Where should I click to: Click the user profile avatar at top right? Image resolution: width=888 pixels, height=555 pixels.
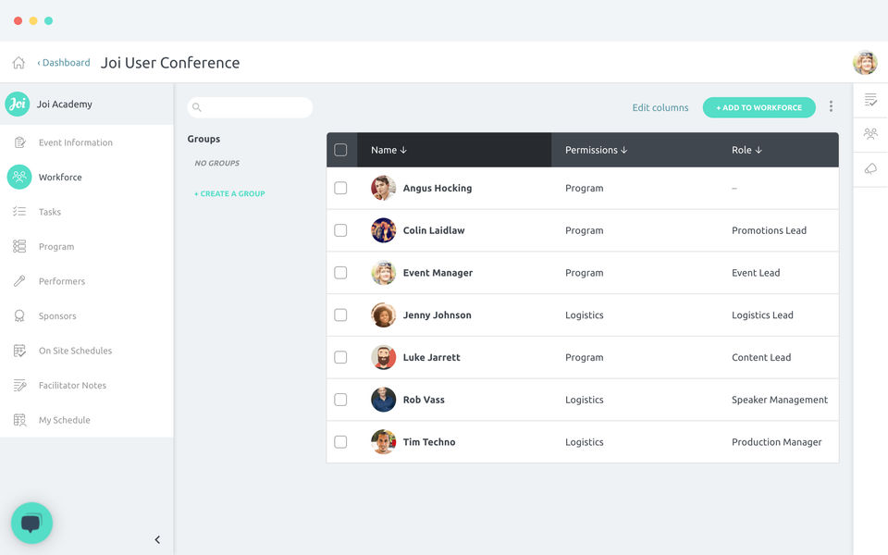[x=865, y=63]
